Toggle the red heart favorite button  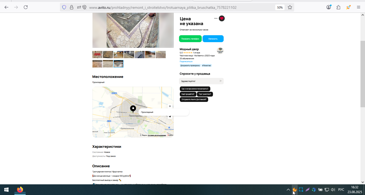(222, 18)
